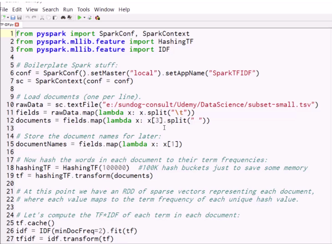This screenshot has width=332, height=244.
Task: Click comment 'where each value maps to the term frequency'
Action: click(x=157, y=199)
